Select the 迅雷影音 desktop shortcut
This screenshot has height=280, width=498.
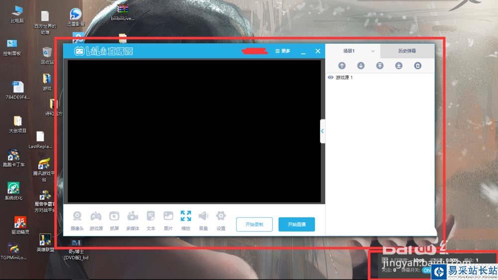(x=76, y=17)
